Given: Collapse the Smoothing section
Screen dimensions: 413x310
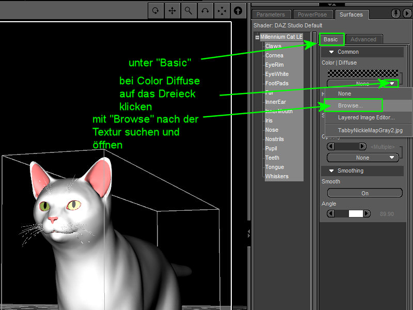Looking at the screenshot, I should [x=331, y=171].
